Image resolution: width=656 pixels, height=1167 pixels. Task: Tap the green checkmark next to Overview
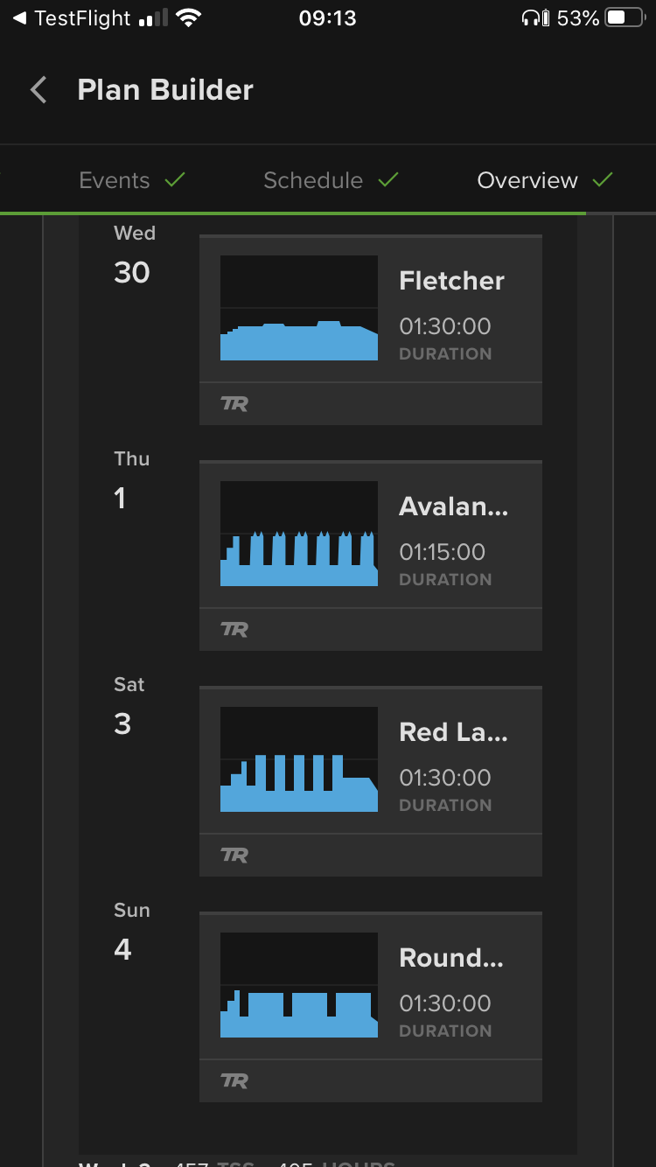(602, 180)
